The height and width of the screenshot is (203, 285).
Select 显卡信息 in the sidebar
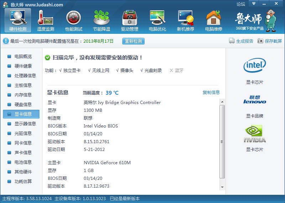click(x=21, y=114)
